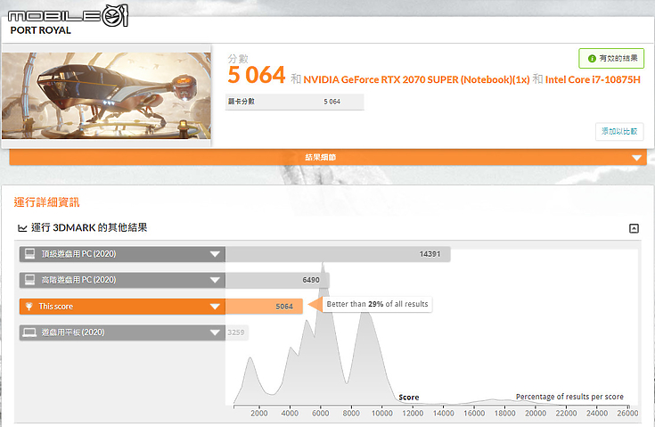Click the green valid result info icon

[x=592, y=59]
